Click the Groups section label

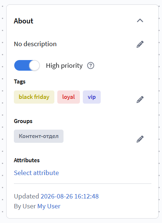click(x=23, y=121)
